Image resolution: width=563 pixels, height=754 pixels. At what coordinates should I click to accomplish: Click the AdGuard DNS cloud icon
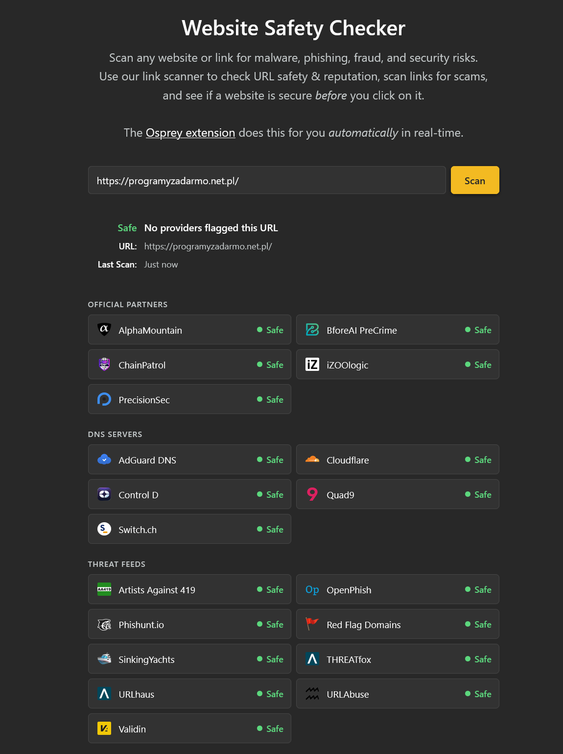[x=104, y=460]
